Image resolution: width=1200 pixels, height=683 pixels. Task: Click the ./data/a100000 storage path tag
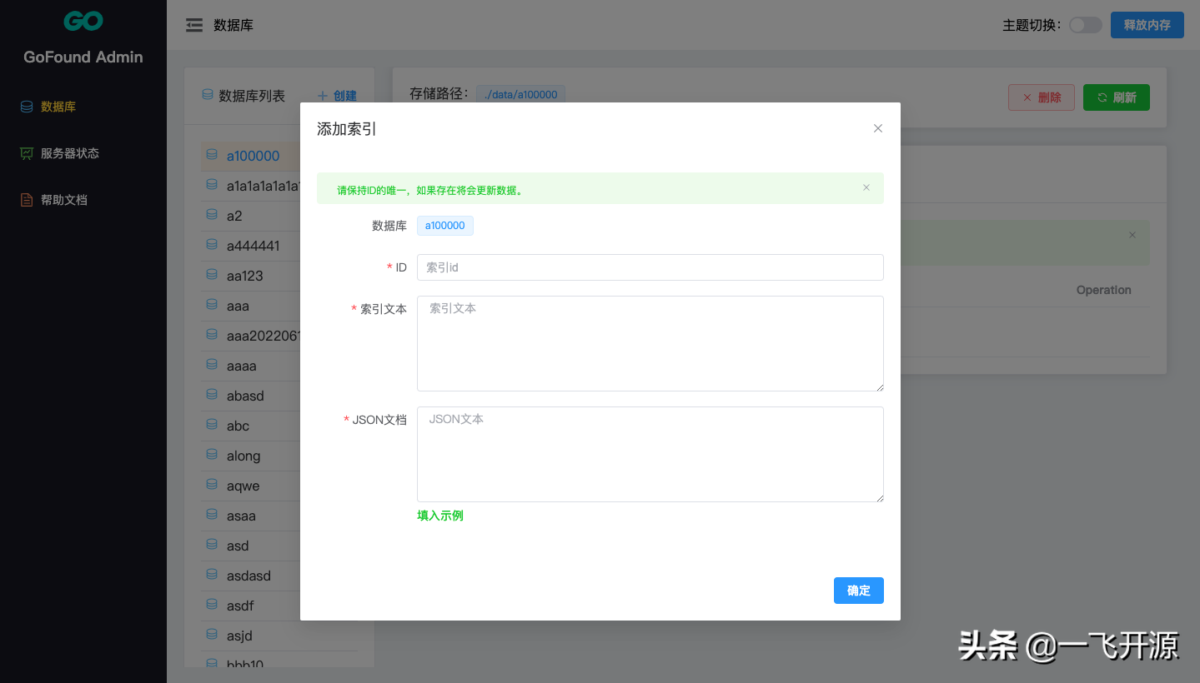(x=521, y=94)
